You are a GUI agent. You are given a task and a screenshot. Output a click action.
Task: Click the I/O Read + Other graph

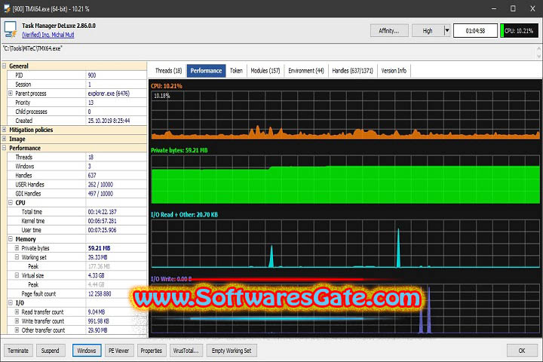coord(345,244)
